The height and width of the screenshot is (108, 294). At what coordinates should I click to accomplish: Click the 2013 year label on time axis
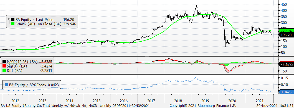42,101
